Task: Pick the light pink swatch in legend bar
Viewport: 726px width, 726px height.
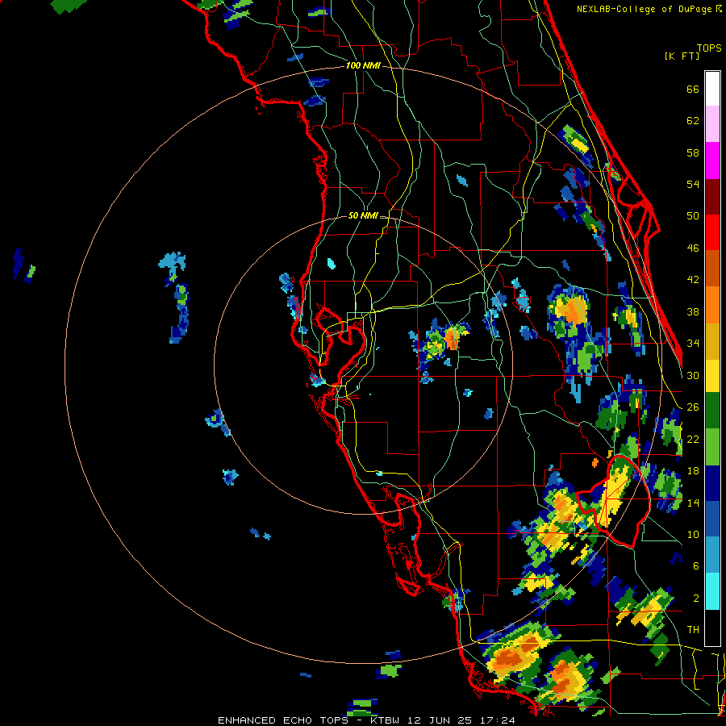Action: pyautogui.click(x=712, y=124)
